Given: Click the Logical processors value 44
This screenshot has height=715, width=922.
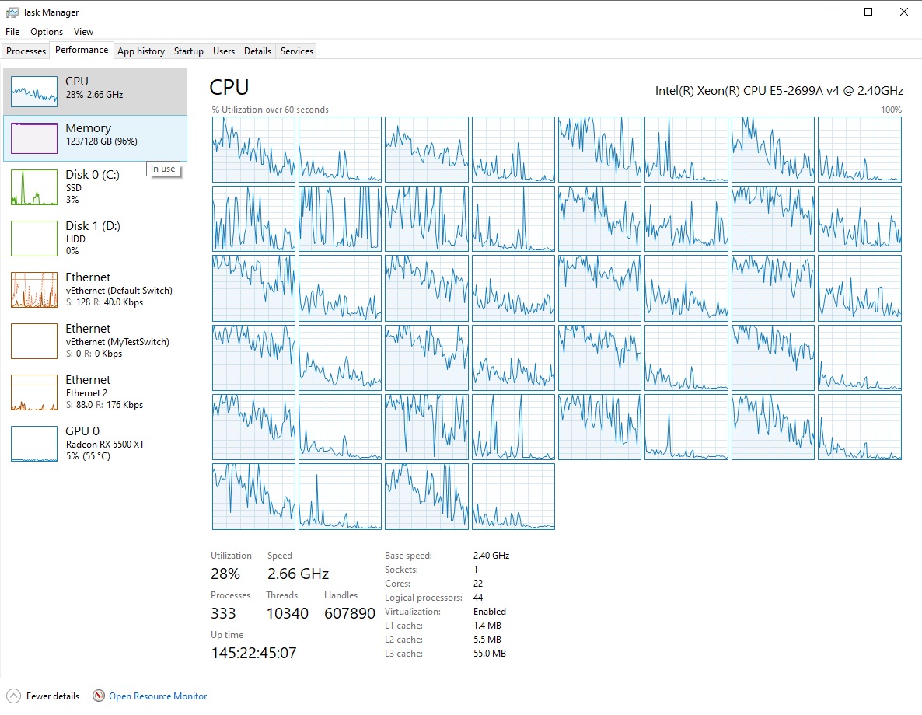Looking at the screenshot, I should click(478, 598).
